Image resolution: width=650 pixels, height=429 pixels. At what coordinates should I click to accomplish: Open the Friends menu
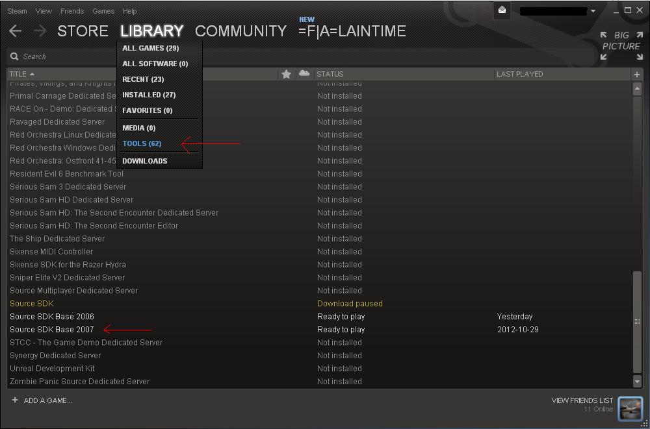(x=72, y=11)
